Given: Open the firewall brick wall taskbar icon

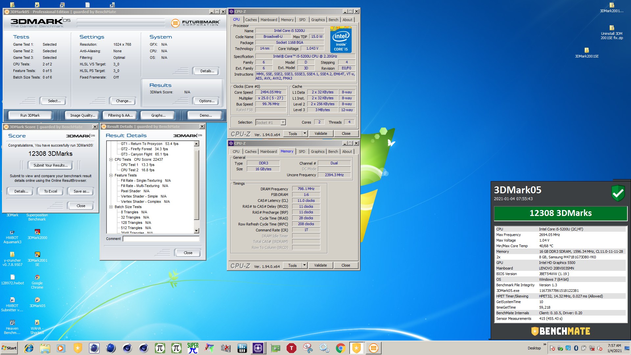Looking at the screenshot, I should 226,348.
